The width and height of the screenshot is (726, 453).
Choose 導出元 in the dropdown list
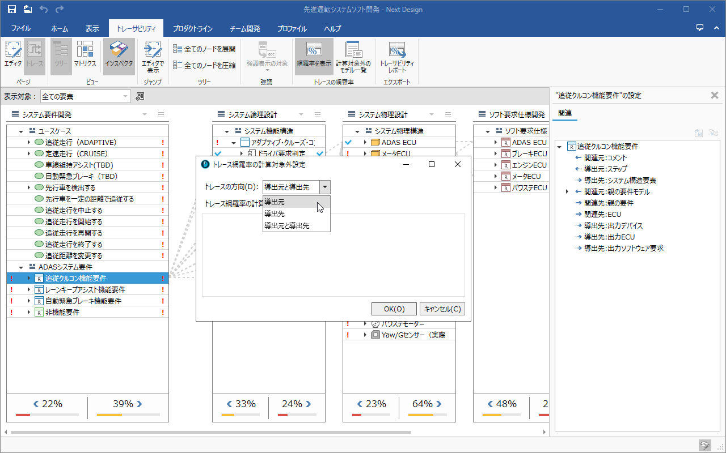pos(296,202)
